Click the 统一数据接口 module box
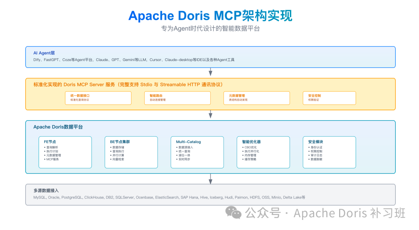The width and height of the screenshot is (419, 230). point(98,98)
